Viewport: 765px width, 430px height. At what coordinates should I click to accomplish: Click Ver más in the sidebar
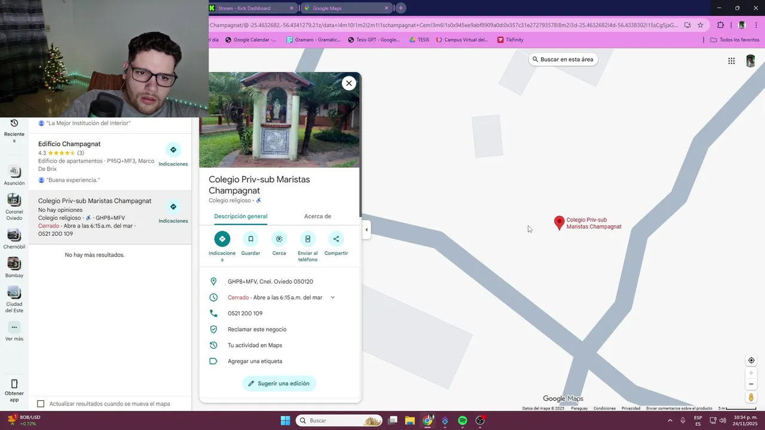point(14,331)
